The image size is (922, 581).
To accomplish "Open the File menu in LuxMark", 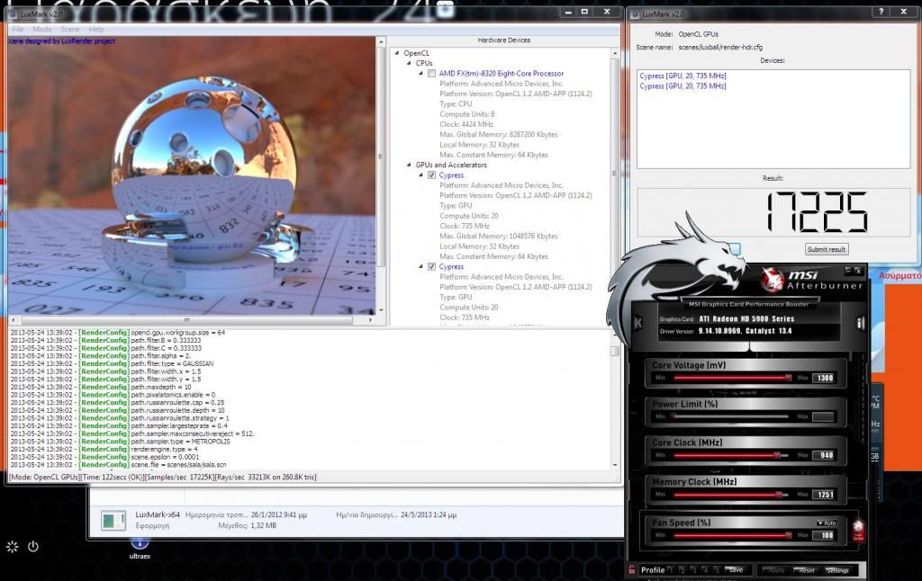I will [18, 29].
